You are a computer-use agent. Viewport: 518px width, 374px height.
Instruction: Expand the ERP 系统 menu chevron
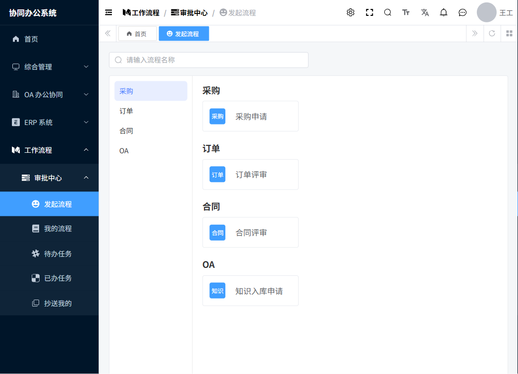(x=86, y=123)
